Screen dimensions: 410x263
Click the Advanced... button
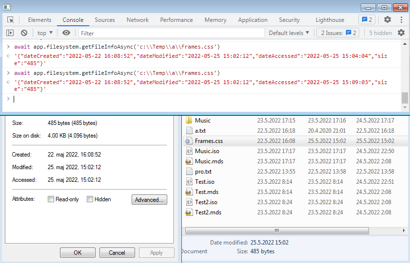[x=149, y=199]
